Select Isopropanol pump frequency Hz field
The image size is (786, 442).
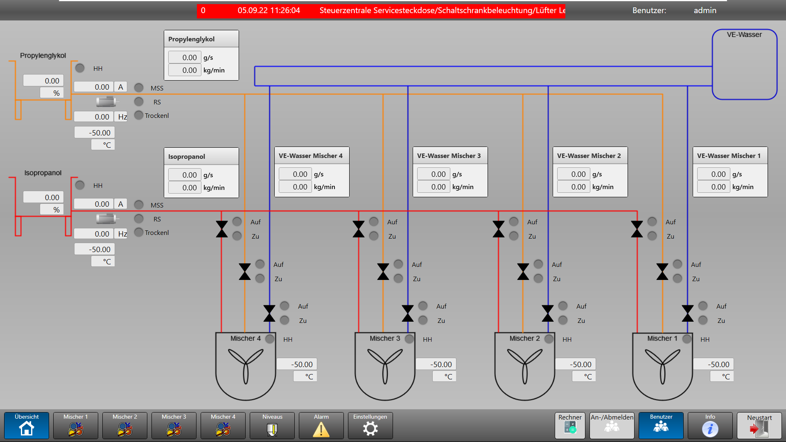coord(94,234)
